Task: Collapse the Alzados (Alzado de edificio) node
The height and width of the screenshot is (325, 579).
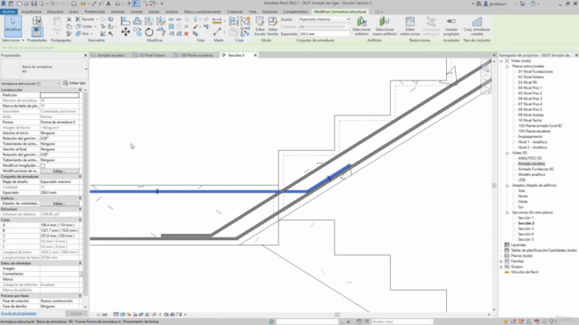Action: (507, 186)
